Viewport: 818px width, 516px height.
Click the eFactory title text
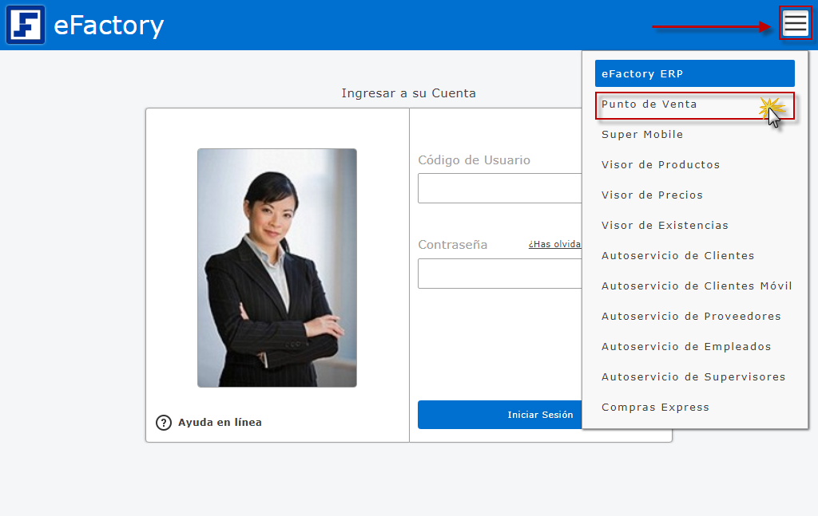(x=109, y=25)
